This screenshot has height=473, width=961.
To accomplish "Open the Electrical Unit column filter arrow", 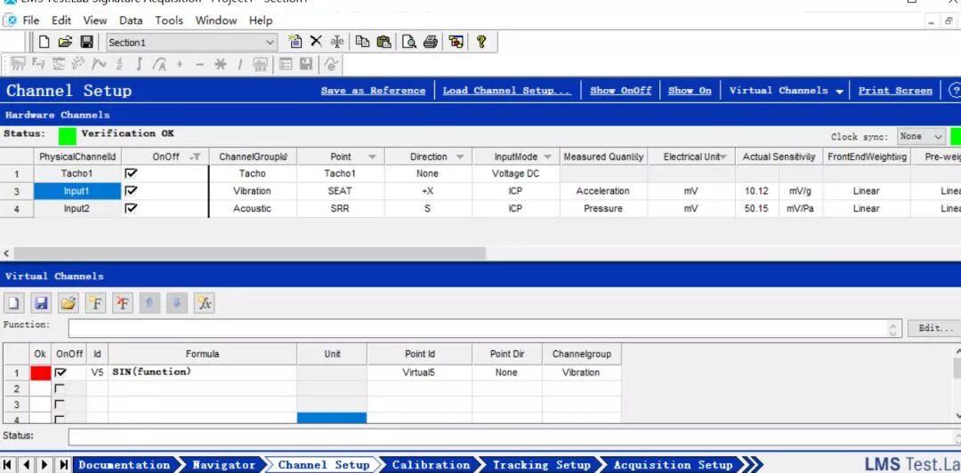I will pyautogui.click(x=723, y=156).
